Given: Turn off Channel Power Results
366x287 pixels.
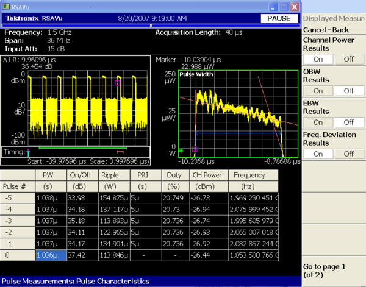Looking at the screenshot, I should [x=348, y=59].
